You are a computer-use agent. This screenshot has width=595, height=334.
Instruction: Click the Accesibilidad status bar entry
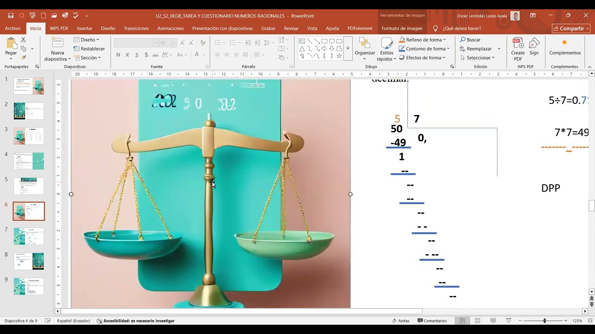tap(135, 321)
